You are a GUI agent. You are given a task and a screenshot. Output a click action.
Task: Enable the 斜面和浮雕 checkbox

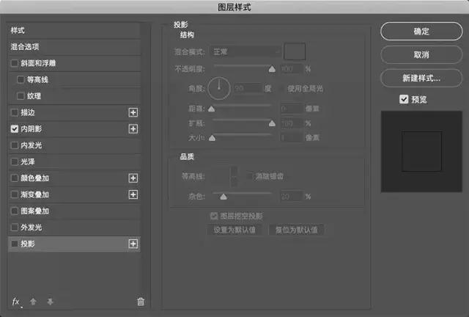[15, 63]
